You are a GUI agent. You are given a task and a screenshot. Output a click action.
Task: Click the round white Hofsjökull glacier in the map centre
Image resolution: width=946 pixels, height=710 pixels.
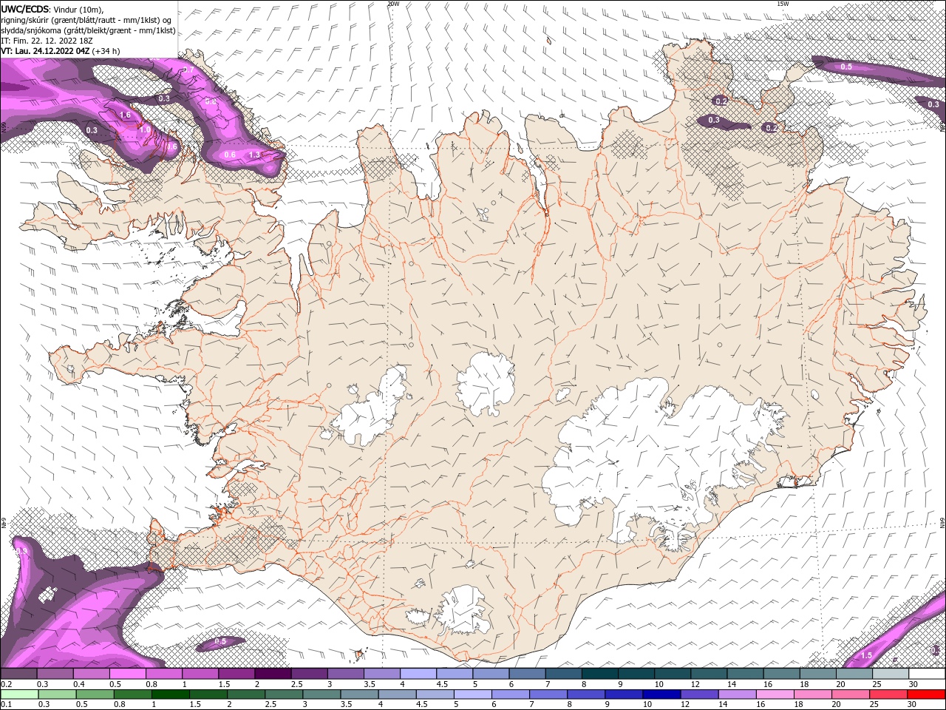pos(486,385)
